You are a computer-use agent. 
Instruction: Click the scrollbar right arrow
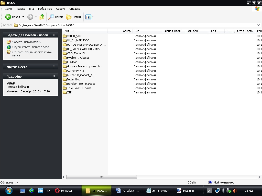[260, 177]
